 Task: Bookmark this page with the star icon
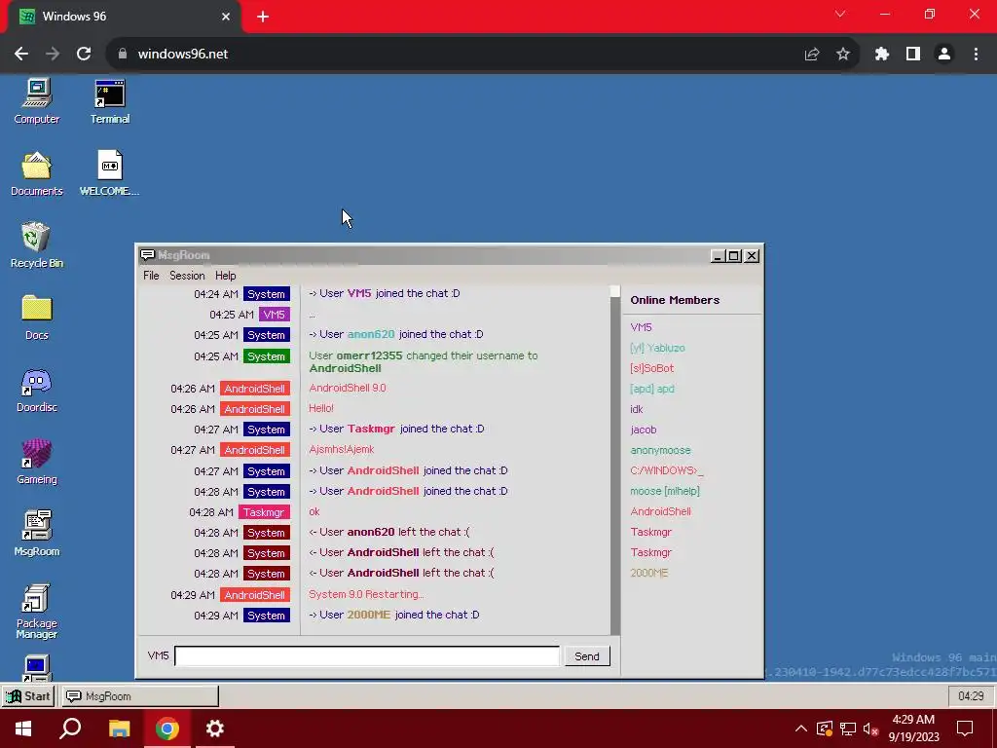(x=843, y=55)
